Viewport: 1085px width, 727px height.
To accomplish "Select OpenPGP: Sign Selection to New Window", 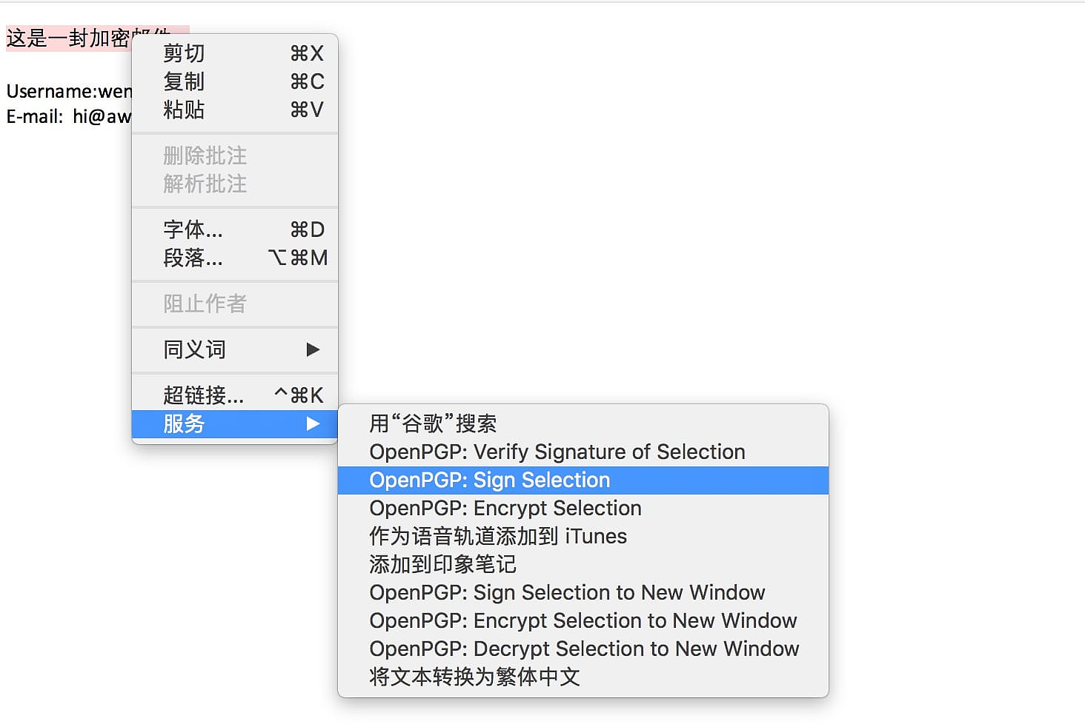I will coord(583,592).
